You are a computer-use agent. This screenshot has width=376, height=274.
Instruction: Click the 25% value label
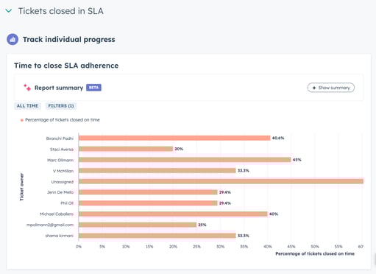202,225
